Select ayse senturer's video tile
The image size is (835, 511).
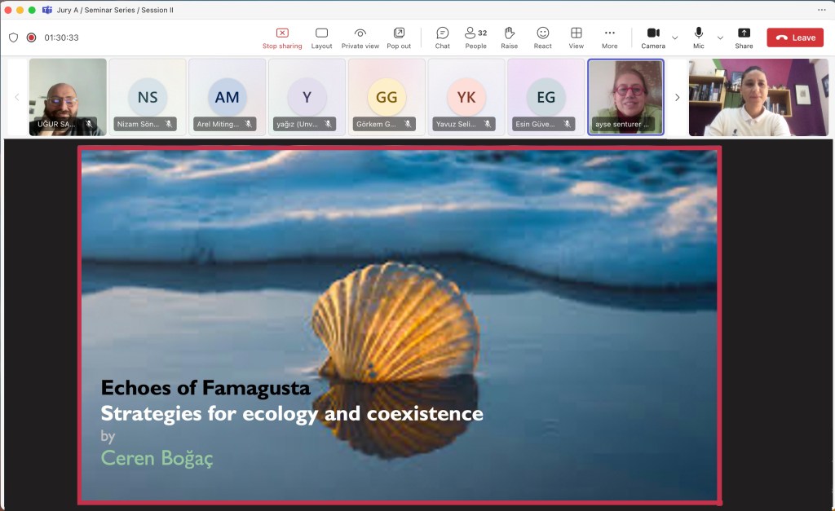(625, 97)
